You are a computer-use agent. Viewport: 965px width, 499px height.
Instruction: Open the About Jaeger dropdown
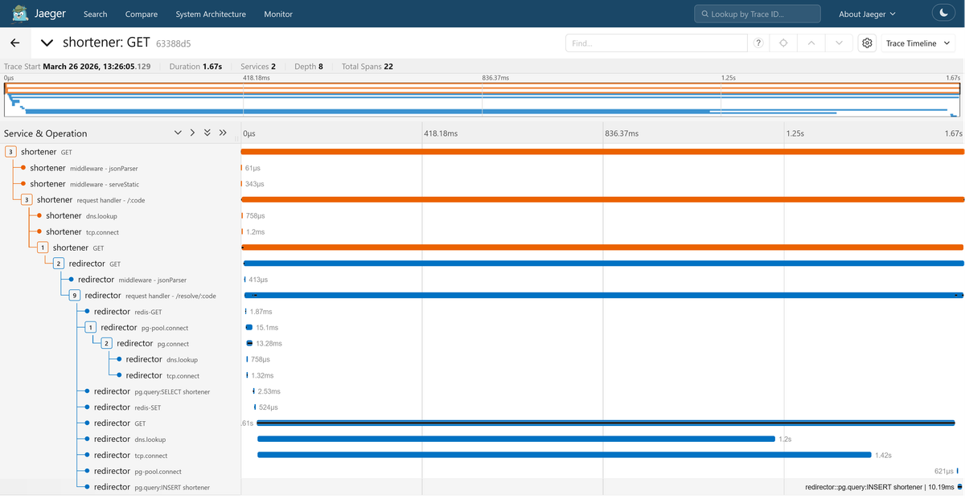coord(867,14)
